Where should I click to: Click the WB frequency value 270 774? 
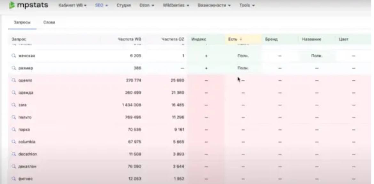134,80
